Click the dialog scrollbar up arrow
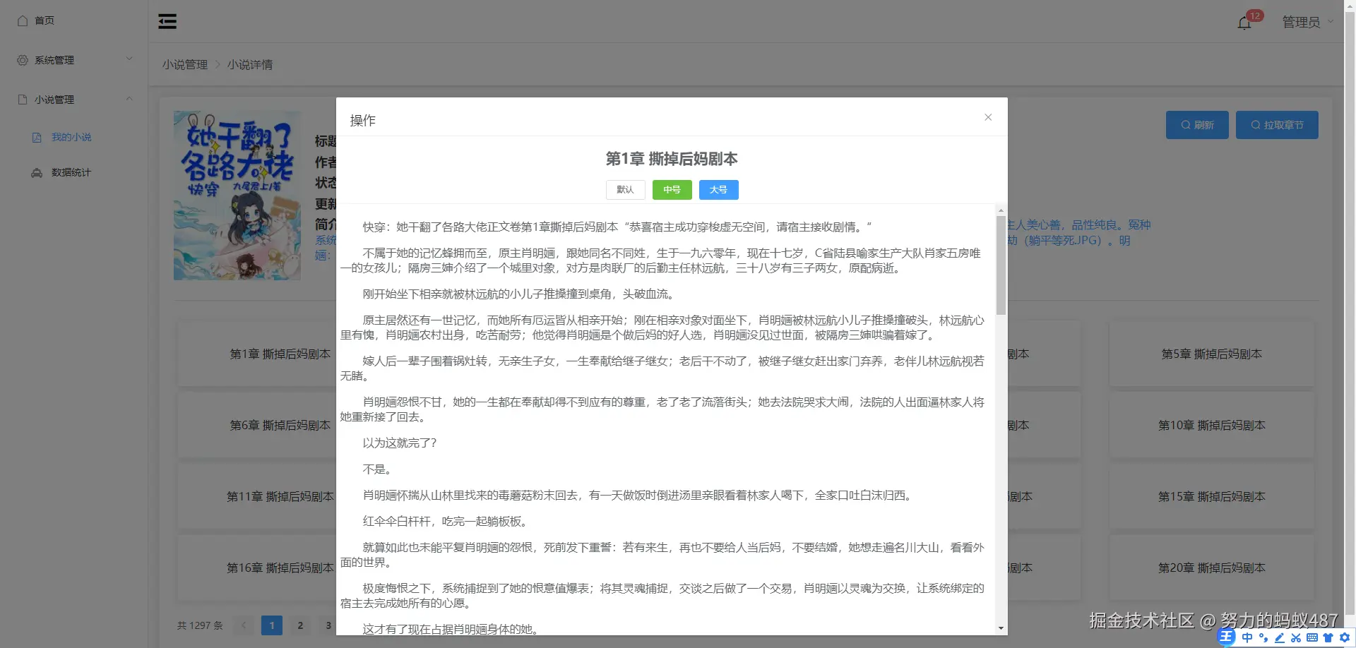 tap(1001, 210)
